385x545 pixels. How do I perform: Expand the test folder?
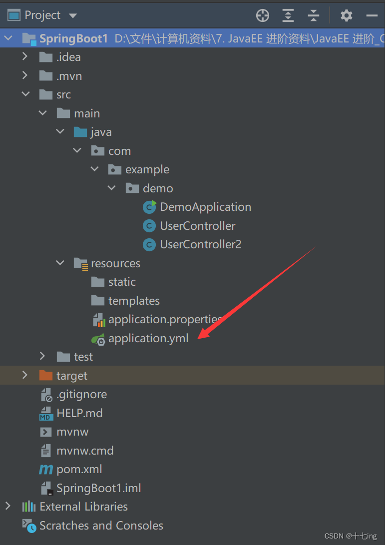[x=42, y=356]
